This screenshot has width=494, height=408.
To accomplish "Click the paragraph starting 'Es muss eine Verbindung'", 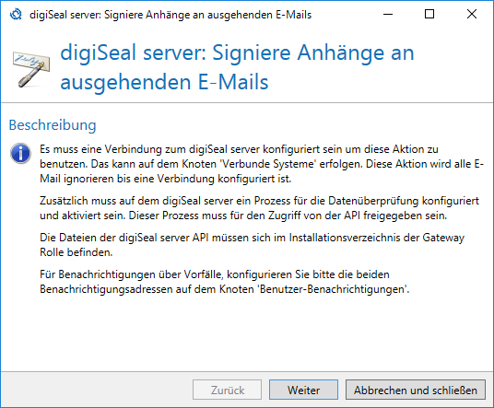I will tap(262, 164).
